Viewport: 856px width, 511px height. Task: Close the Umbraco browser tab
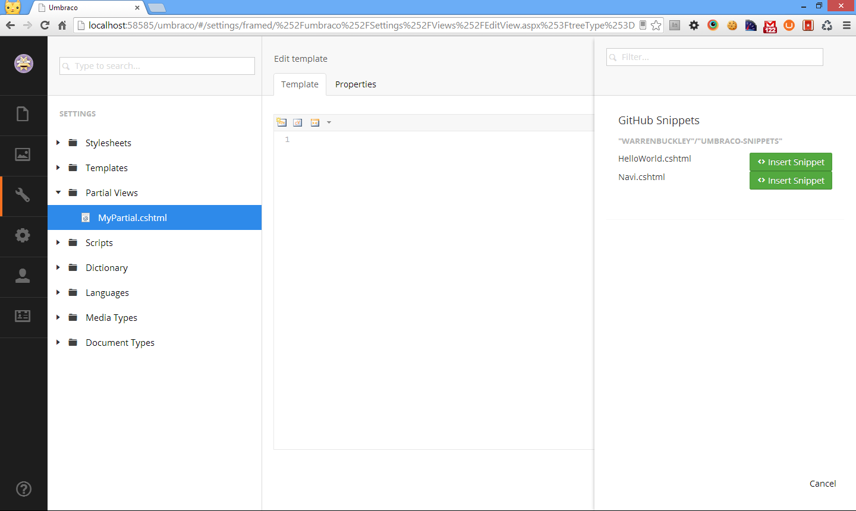(137, 8)
